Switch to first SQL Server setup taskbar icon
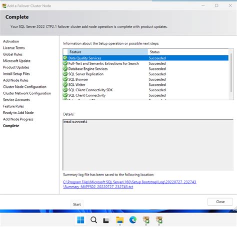Screen dimensions: 237x227 [x=146, y=220]
